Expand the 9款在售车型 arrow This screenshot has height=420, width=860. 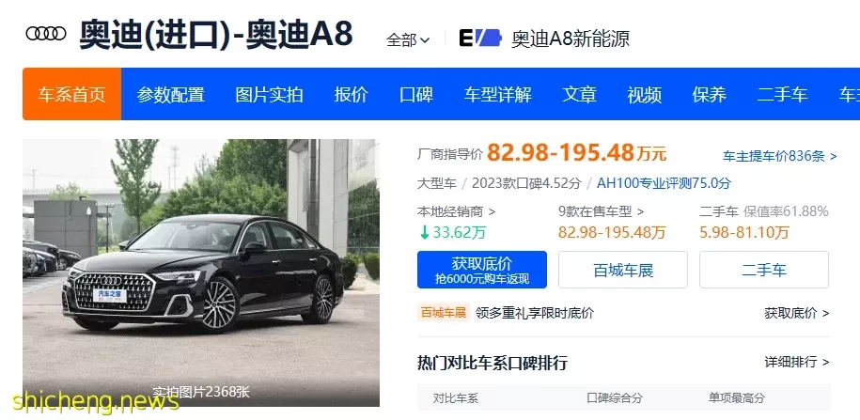coord(641,211)
